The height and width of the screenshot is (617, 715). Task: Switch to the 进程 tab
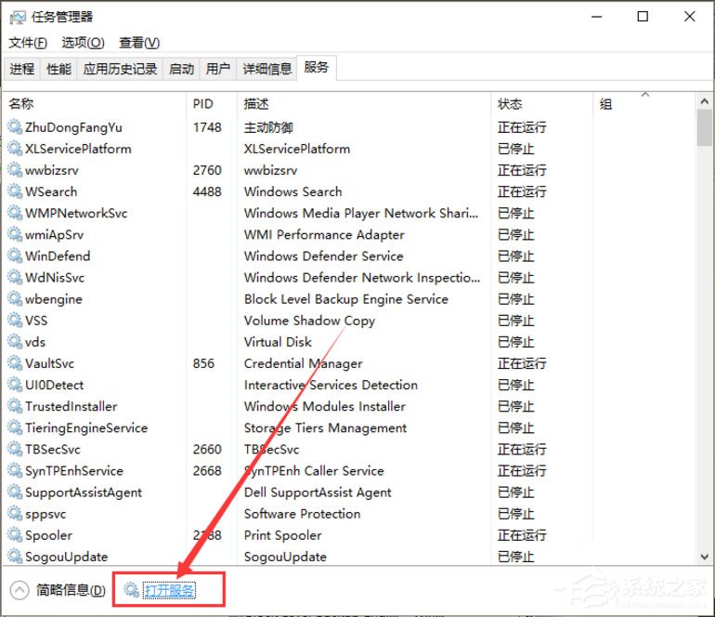(x=22, y=69)
